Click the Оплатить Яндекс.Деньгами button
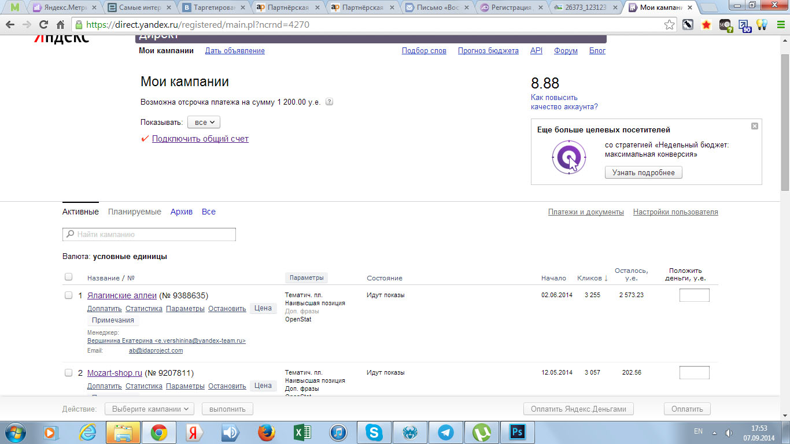This screenshot has height=444, width=790. (578, 409)
